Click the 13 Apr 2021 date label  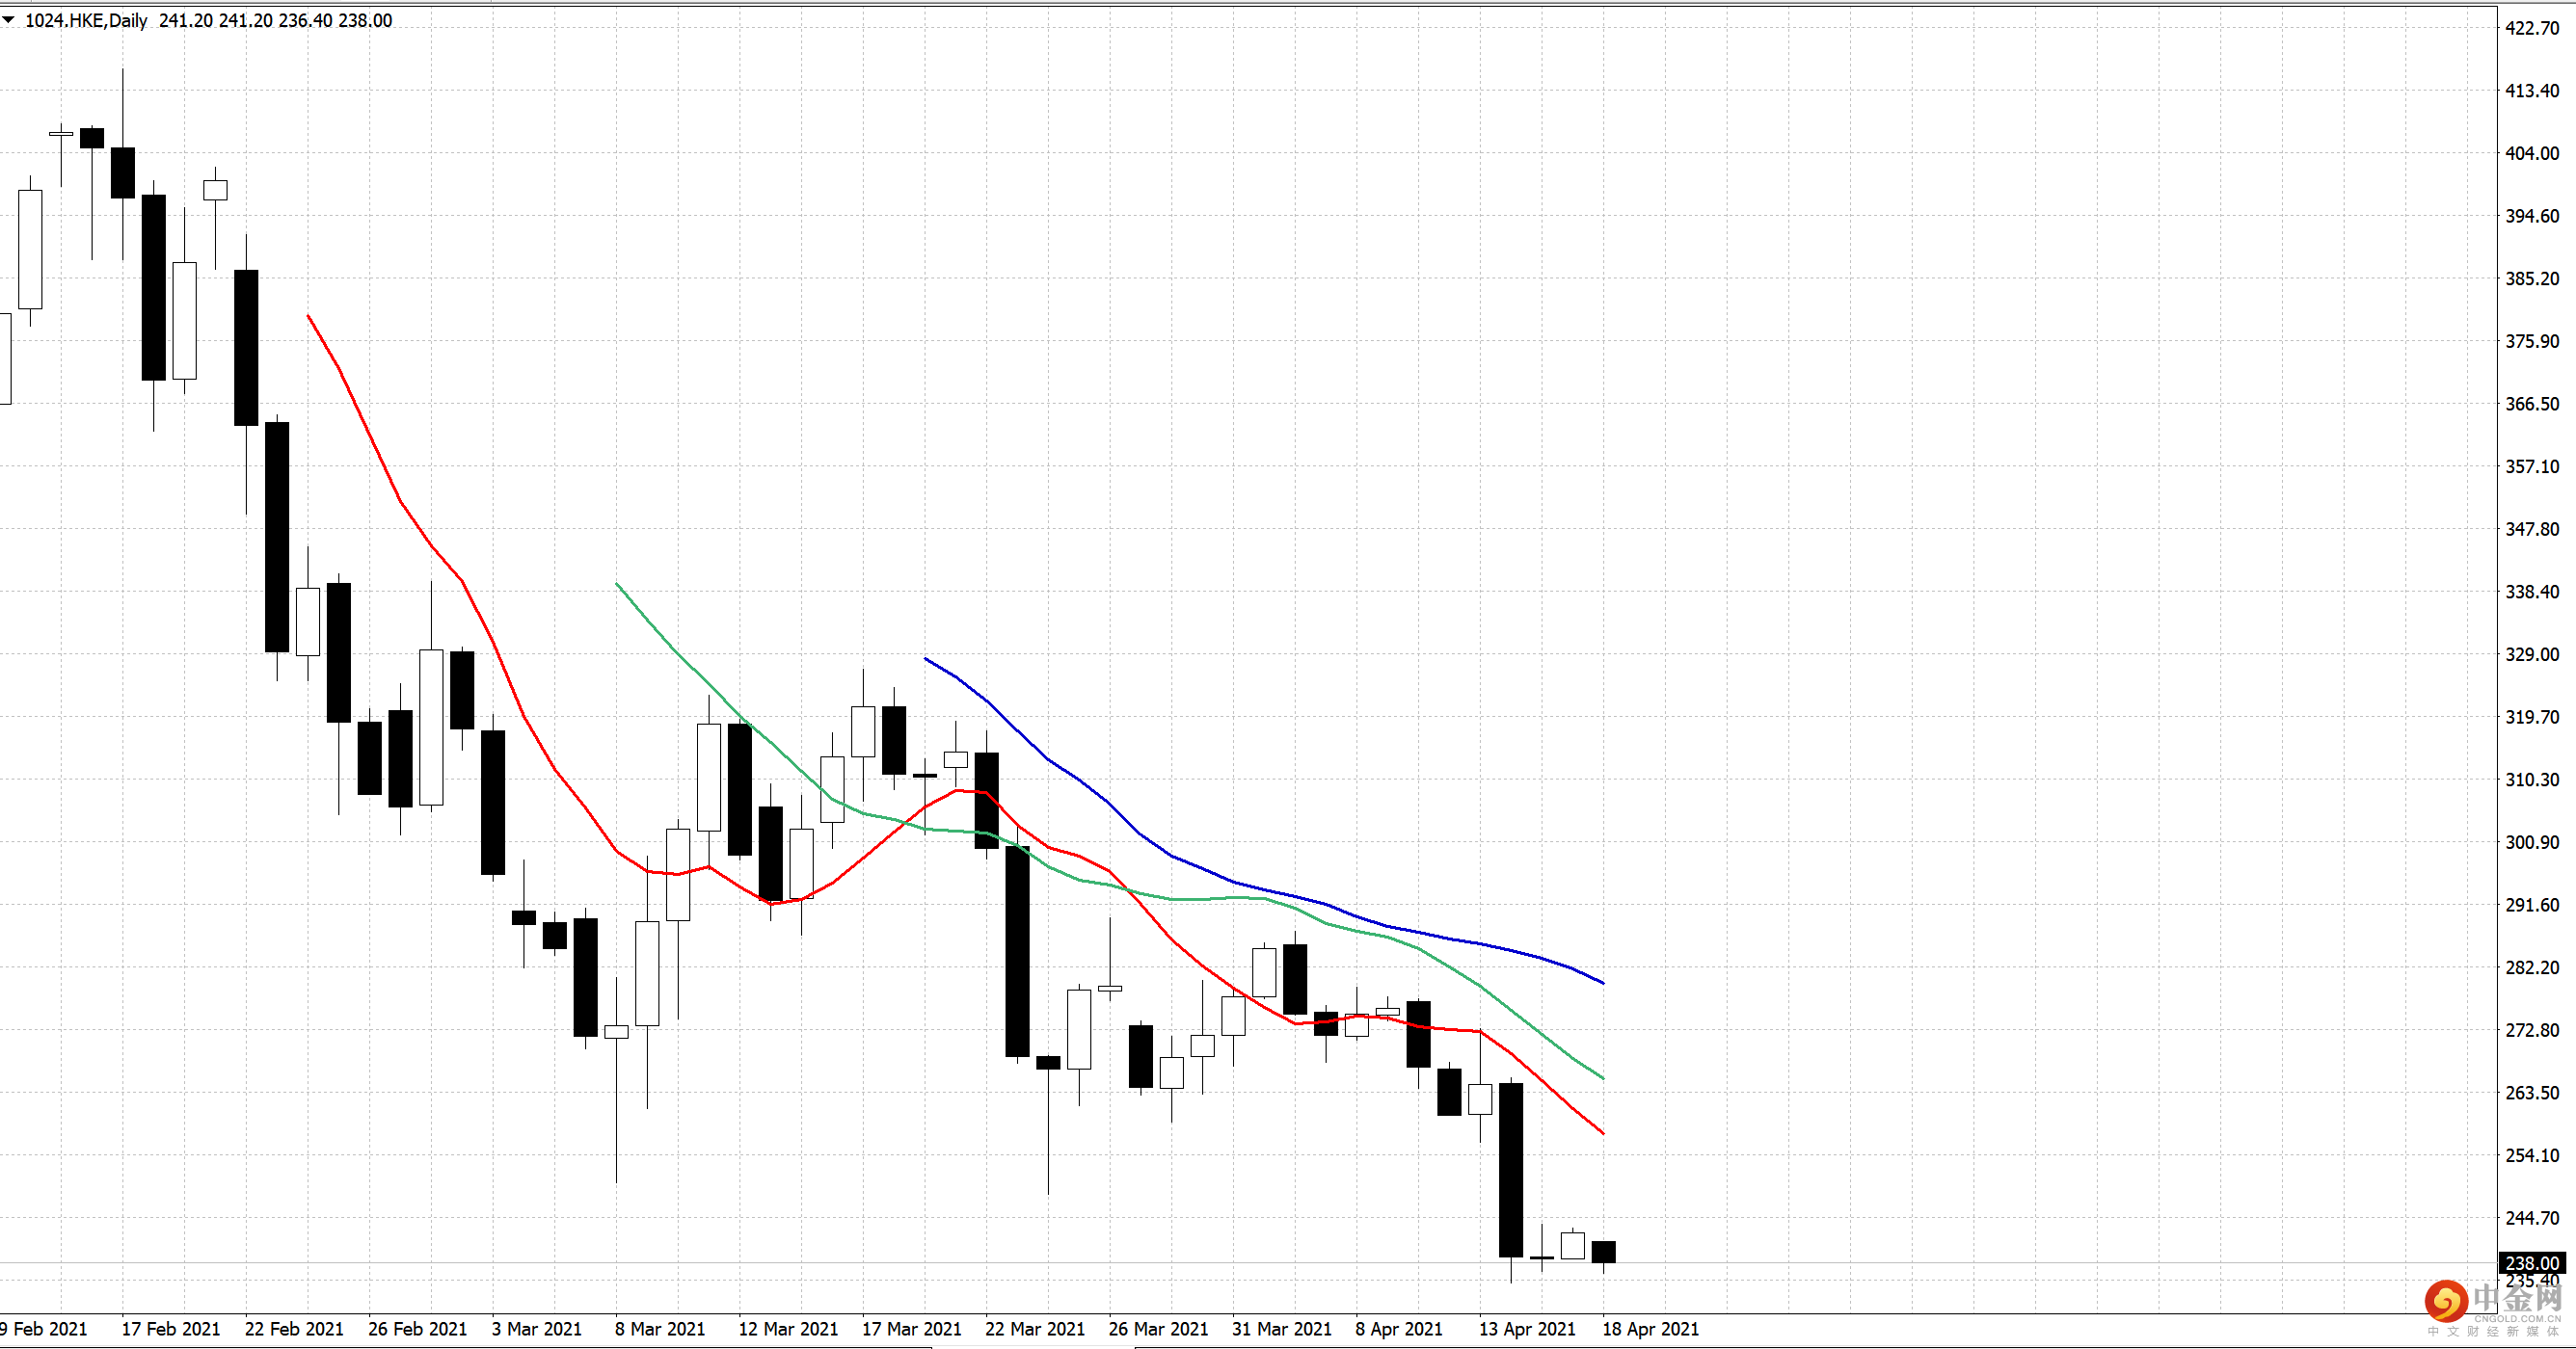1527,1329
